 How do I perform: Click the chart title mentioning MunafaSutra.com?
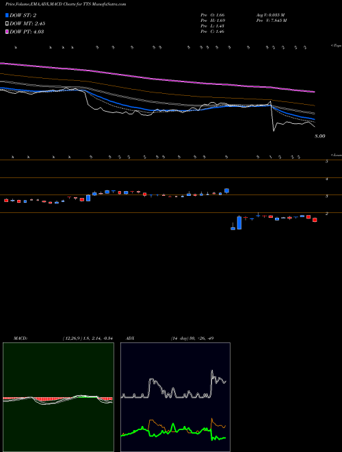coord(66,4)
